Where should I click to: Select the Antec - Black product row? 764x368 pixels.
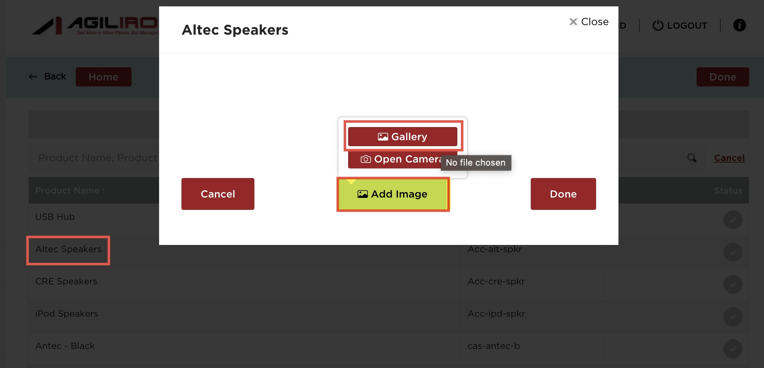[389, 349]
